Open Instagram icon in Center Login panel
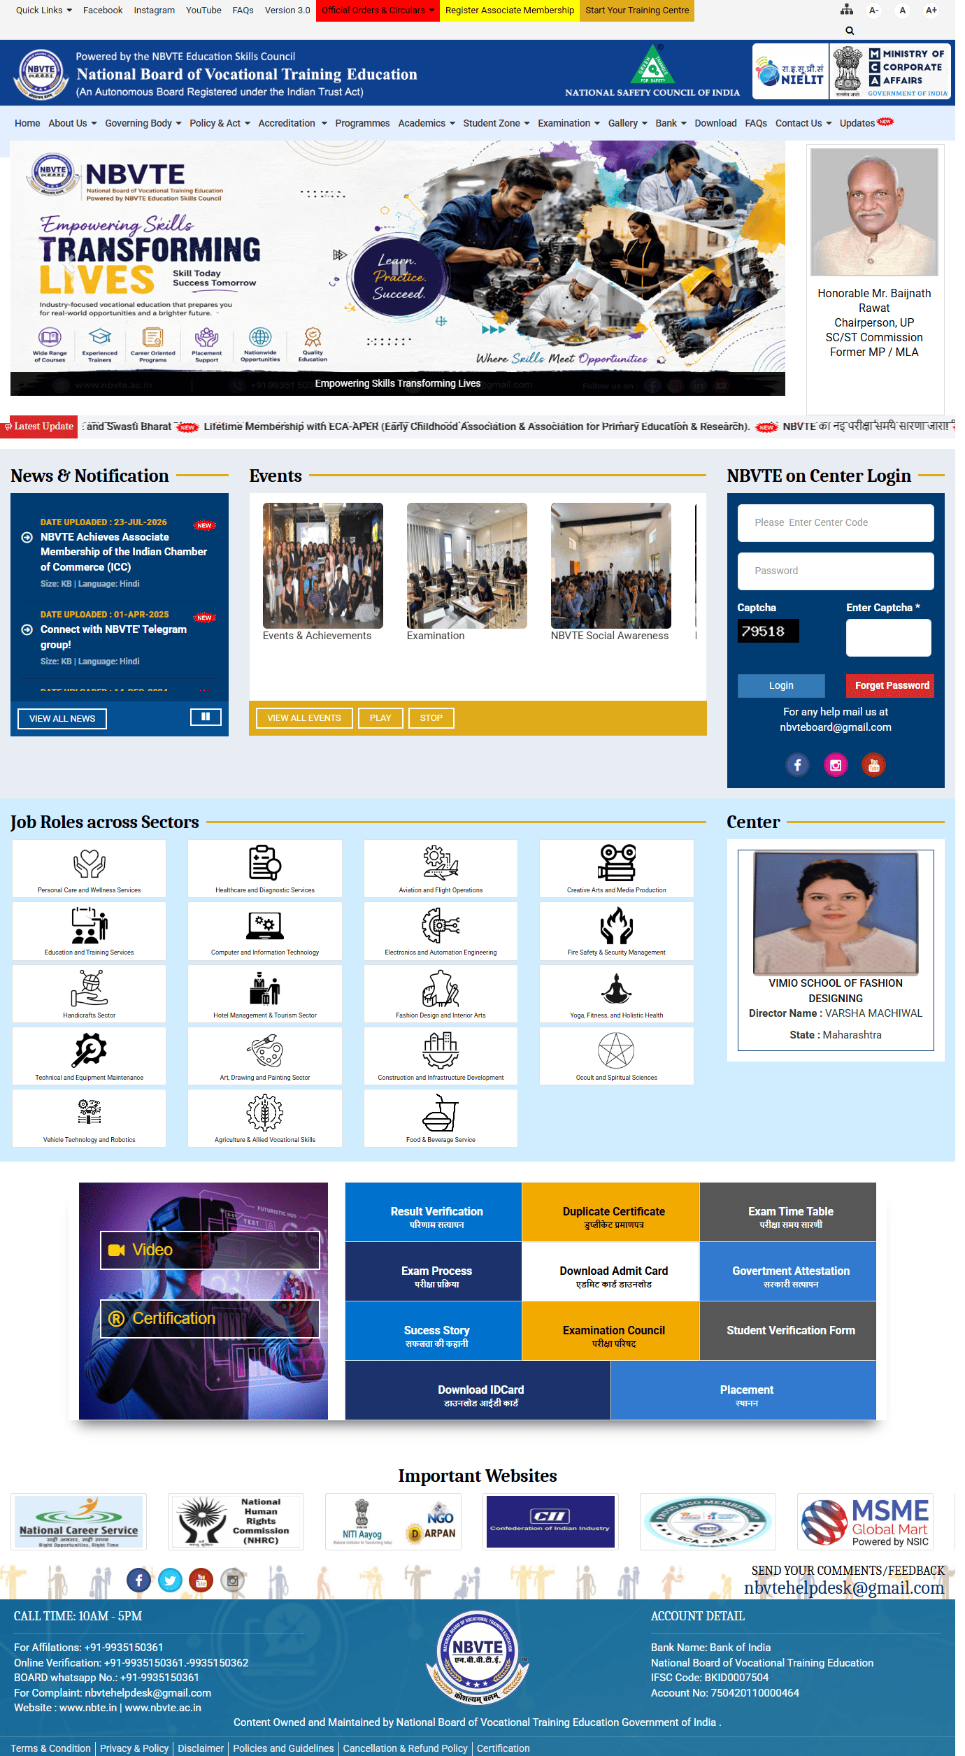The width and height of the screenshot is (965, 1756). click(836, 765)
